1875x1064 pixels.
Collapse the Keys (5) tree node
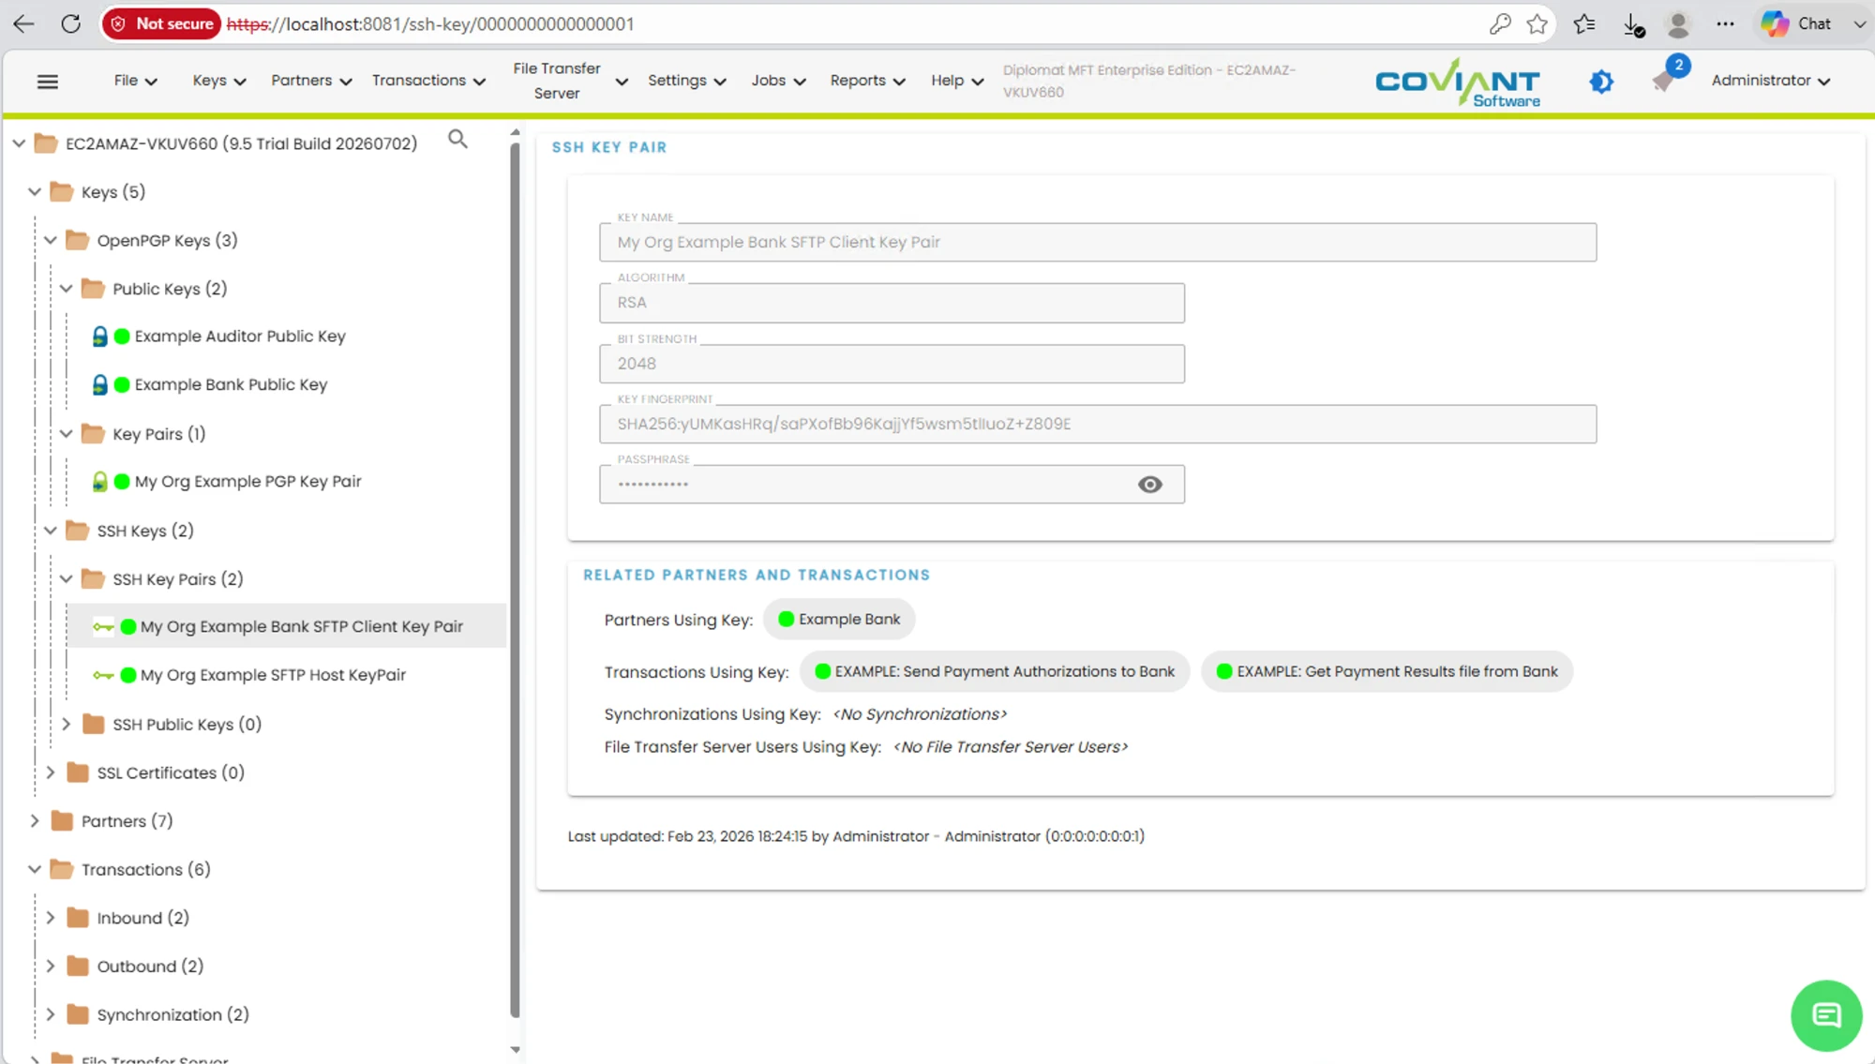pos(35,191)
